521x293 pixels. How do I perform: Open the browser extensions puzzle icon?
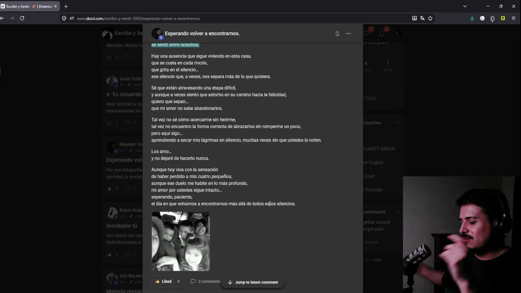point(493,18)
